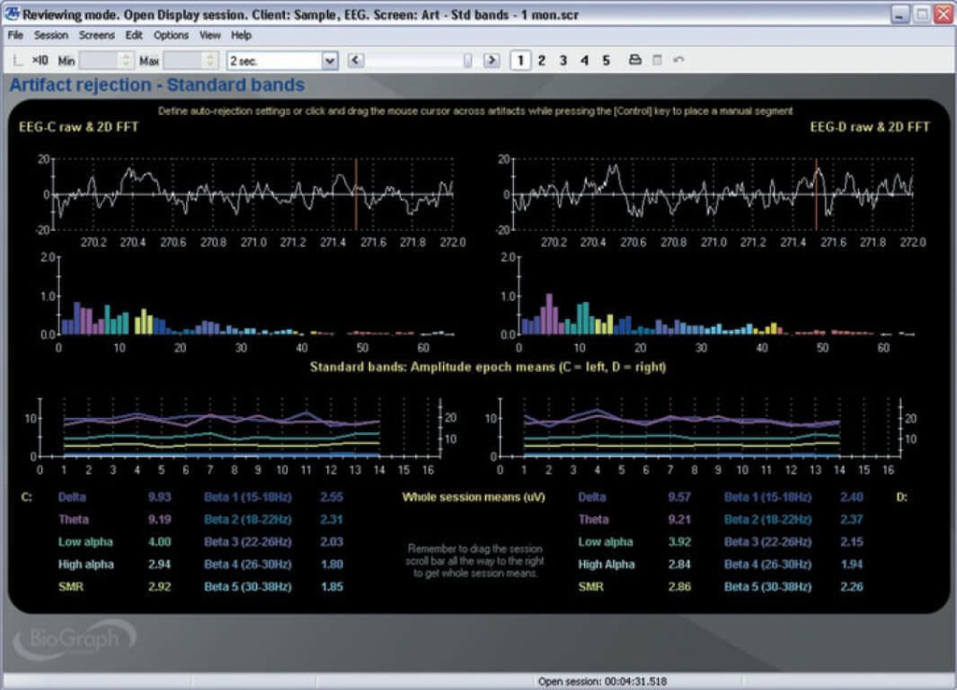This screenshot has height=690, width=957.
Task: Click the application icon in title bar
Action: [11, 13]
